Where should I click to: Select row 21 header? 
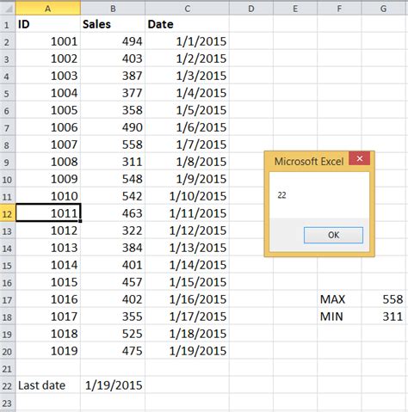point(8,368)
